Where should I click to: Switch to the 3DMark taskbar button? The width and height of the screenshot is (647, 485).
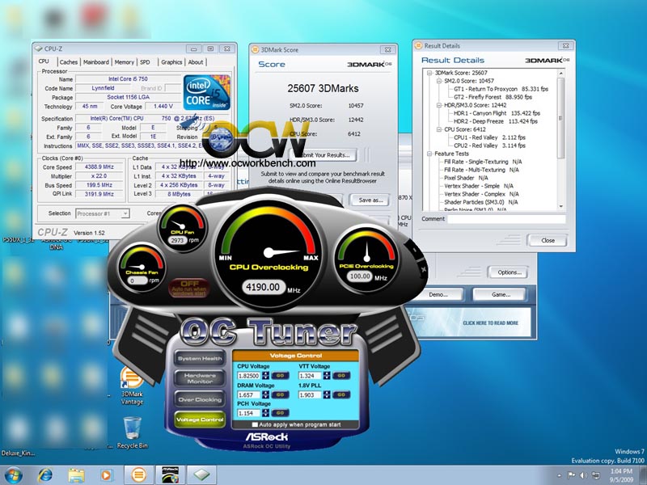(x=138, y=475)
